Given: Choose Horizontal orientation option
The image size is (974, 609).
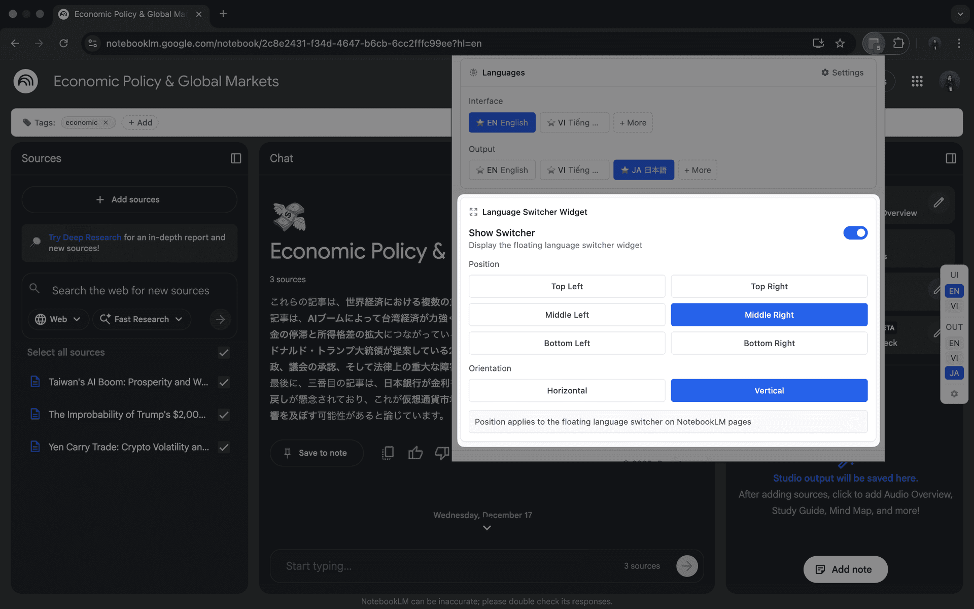Looking at the screenshot, I should 567,390.
